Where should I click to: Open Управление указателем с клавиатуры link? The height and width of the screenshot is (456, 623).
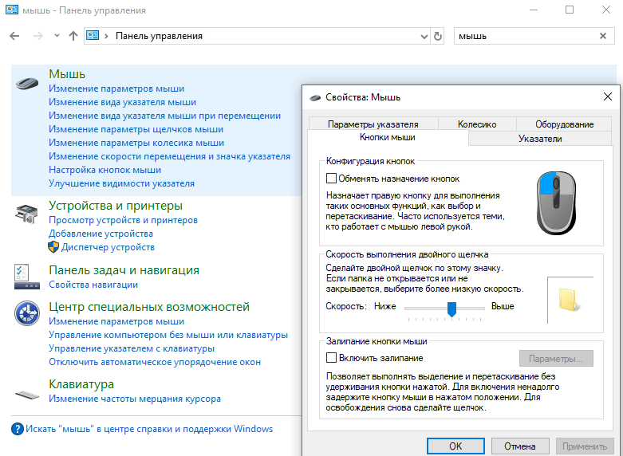tap(132, 348)
